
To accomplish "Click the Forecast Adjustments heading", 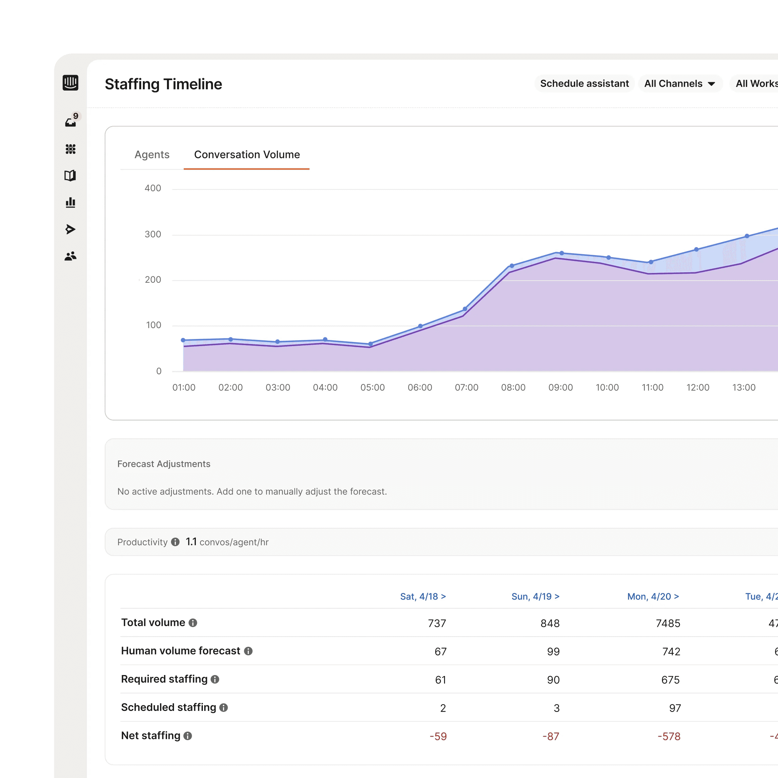I will click(164, 464).
